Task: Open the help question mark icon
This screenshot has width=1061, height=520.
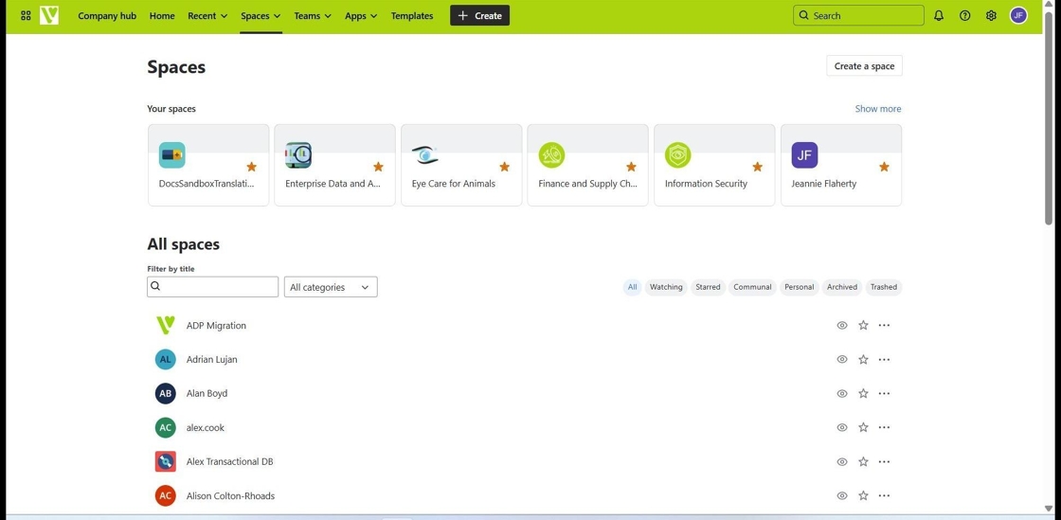Action: point(964,16)
